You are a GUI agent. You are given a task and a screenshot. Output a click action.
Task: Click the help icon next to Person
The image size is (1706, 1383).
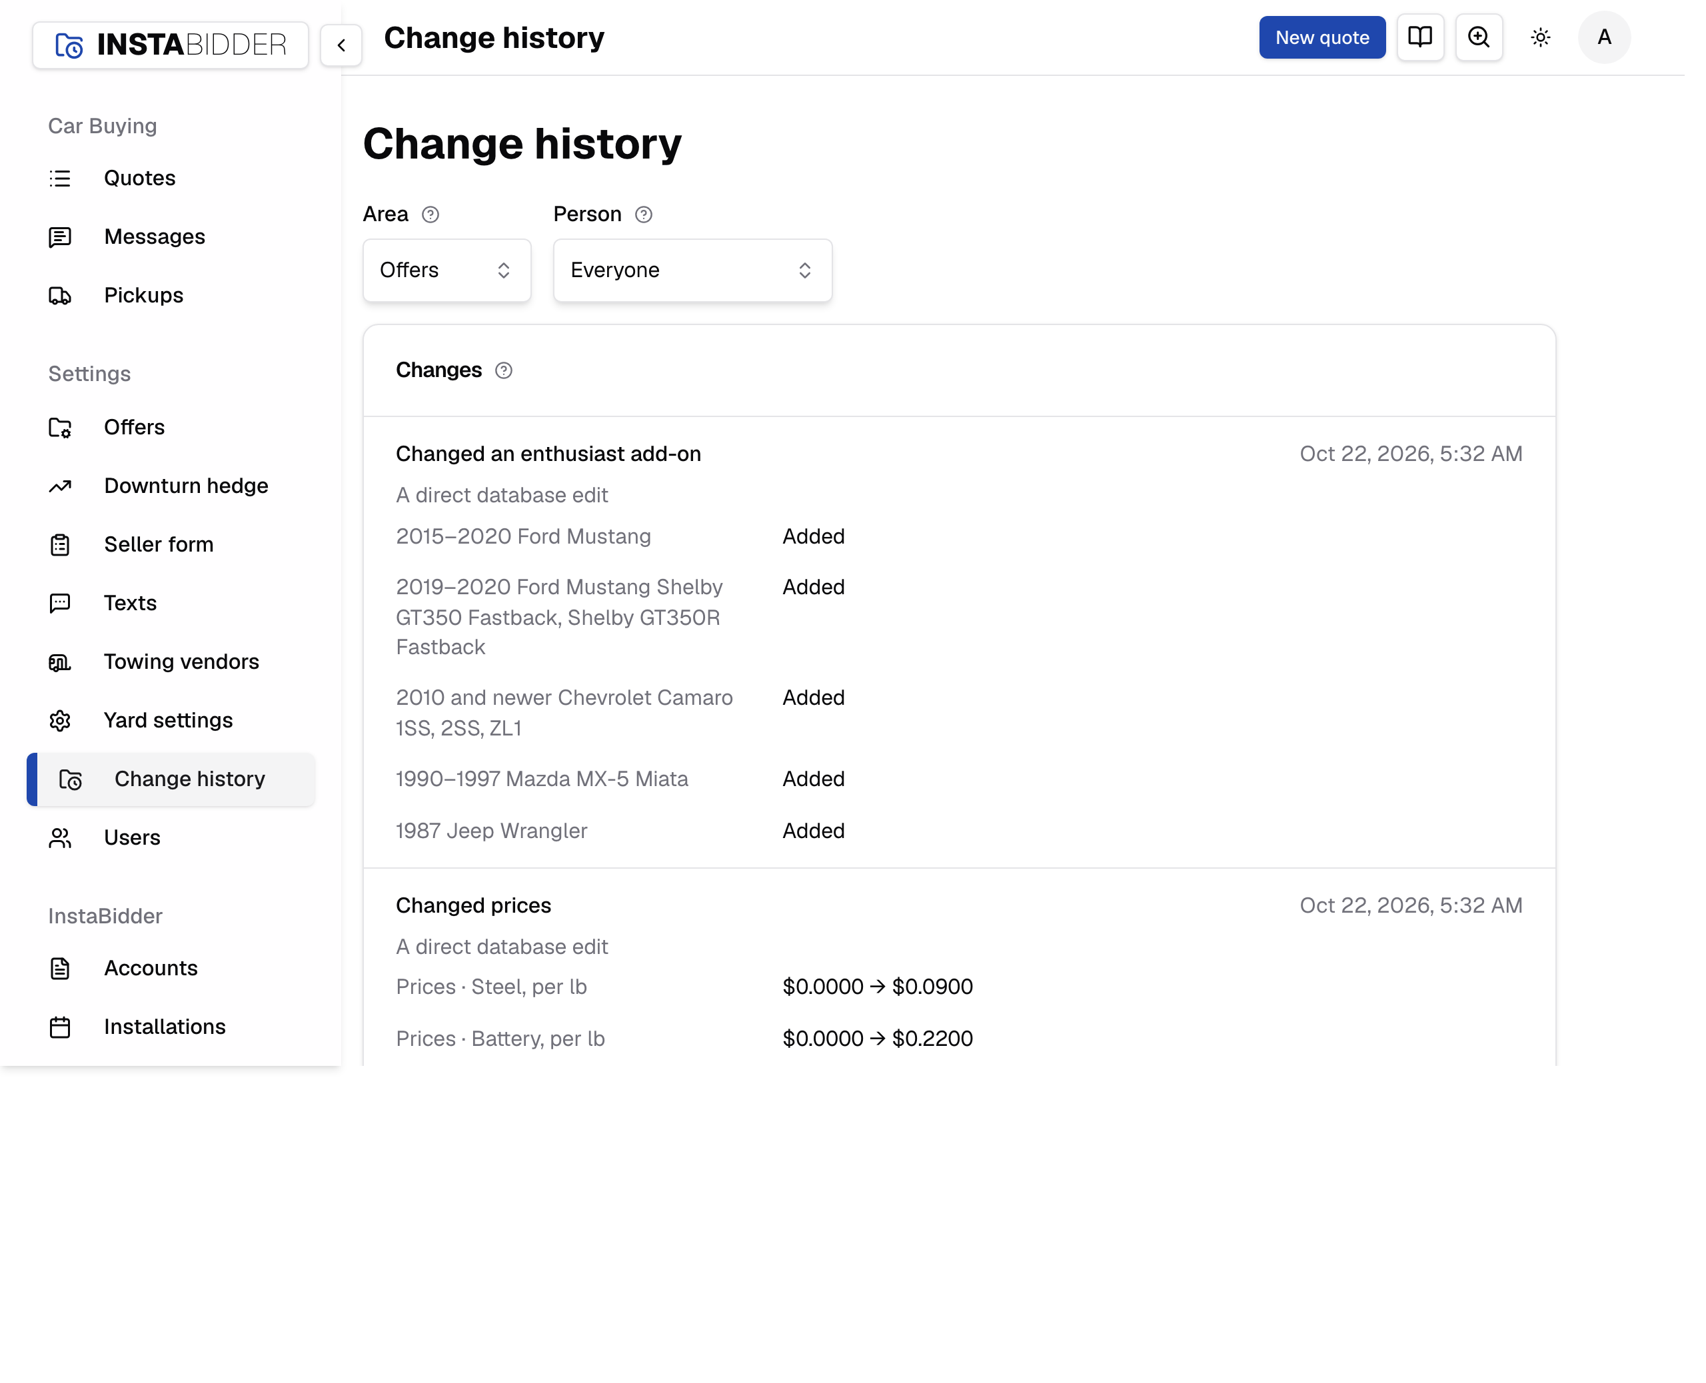tap(644, 215)
